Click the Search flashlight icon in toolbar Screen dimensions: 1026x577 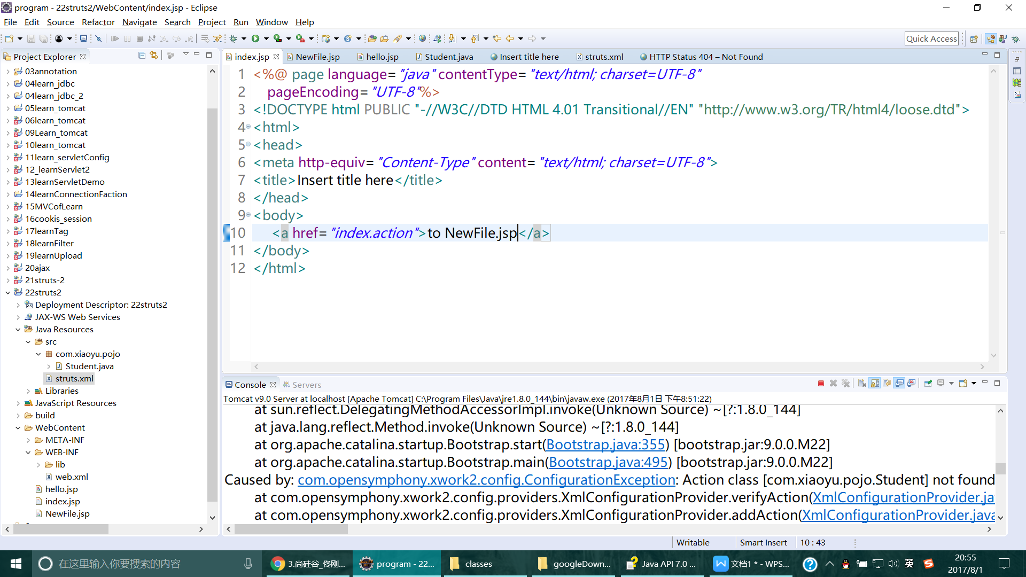click(397, 38)
